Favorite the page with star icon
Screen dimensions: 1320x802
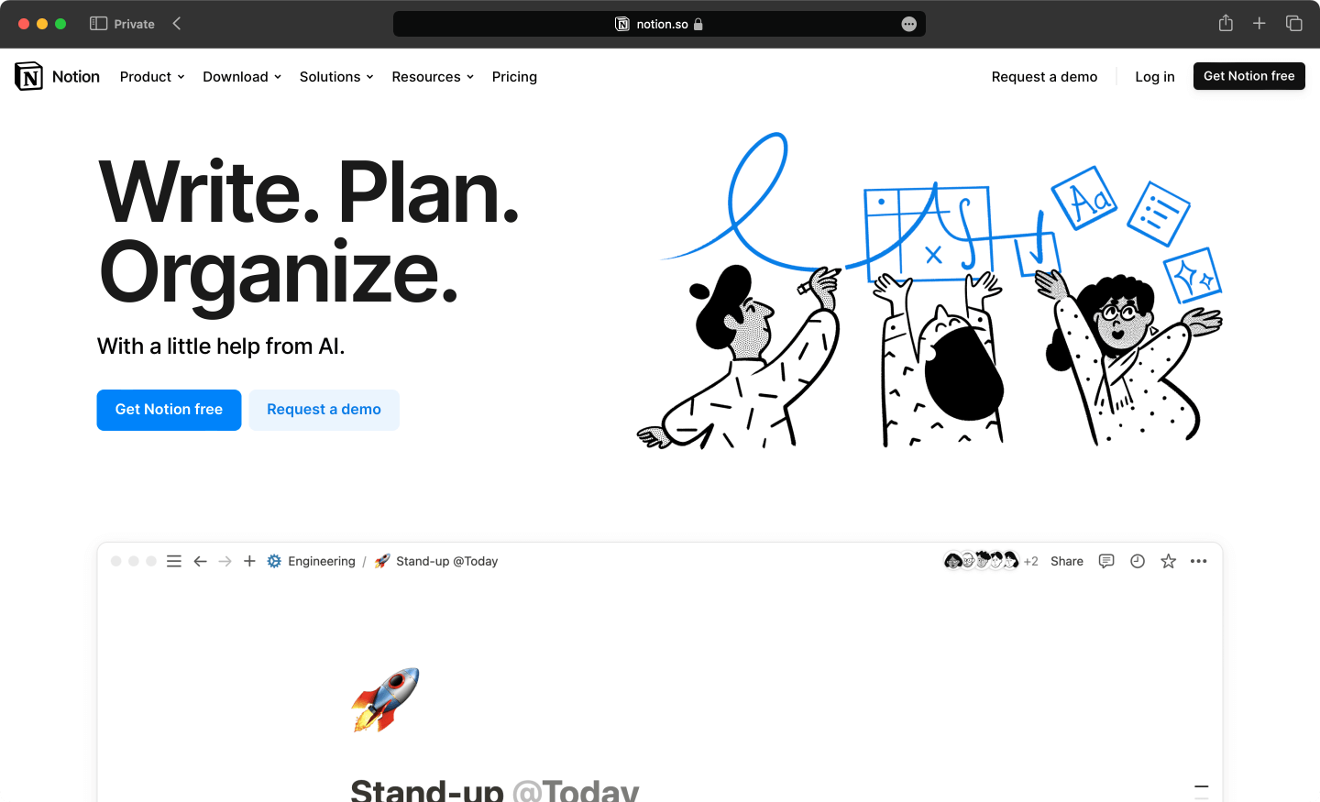point(1168,561)
